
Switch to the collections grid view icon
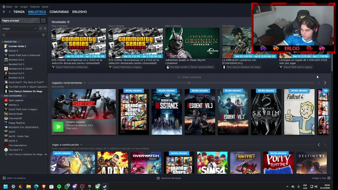click(x=43, y=20)
